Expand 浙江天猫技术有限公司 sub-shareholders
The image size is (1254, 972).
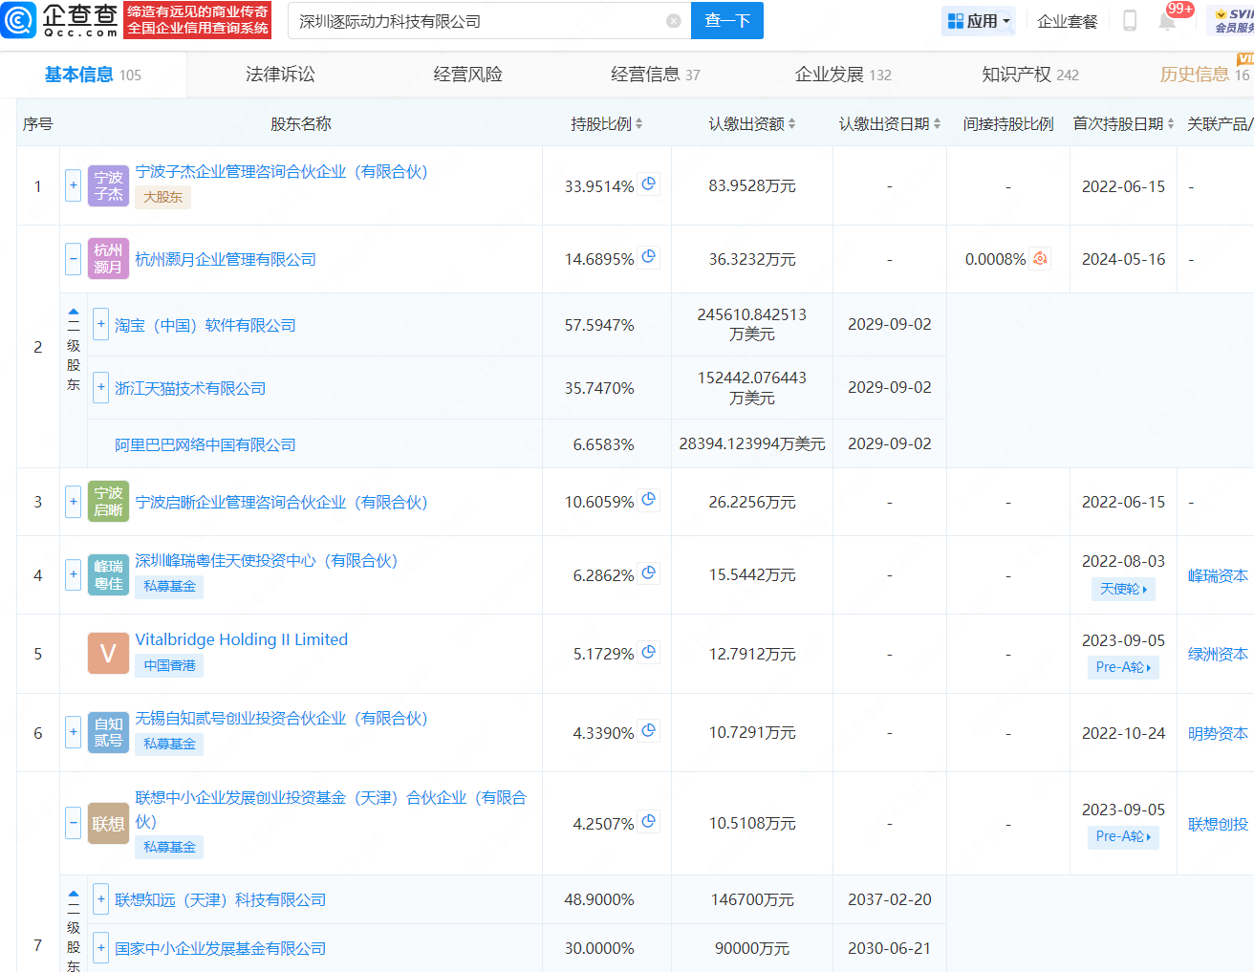point(100,387)
